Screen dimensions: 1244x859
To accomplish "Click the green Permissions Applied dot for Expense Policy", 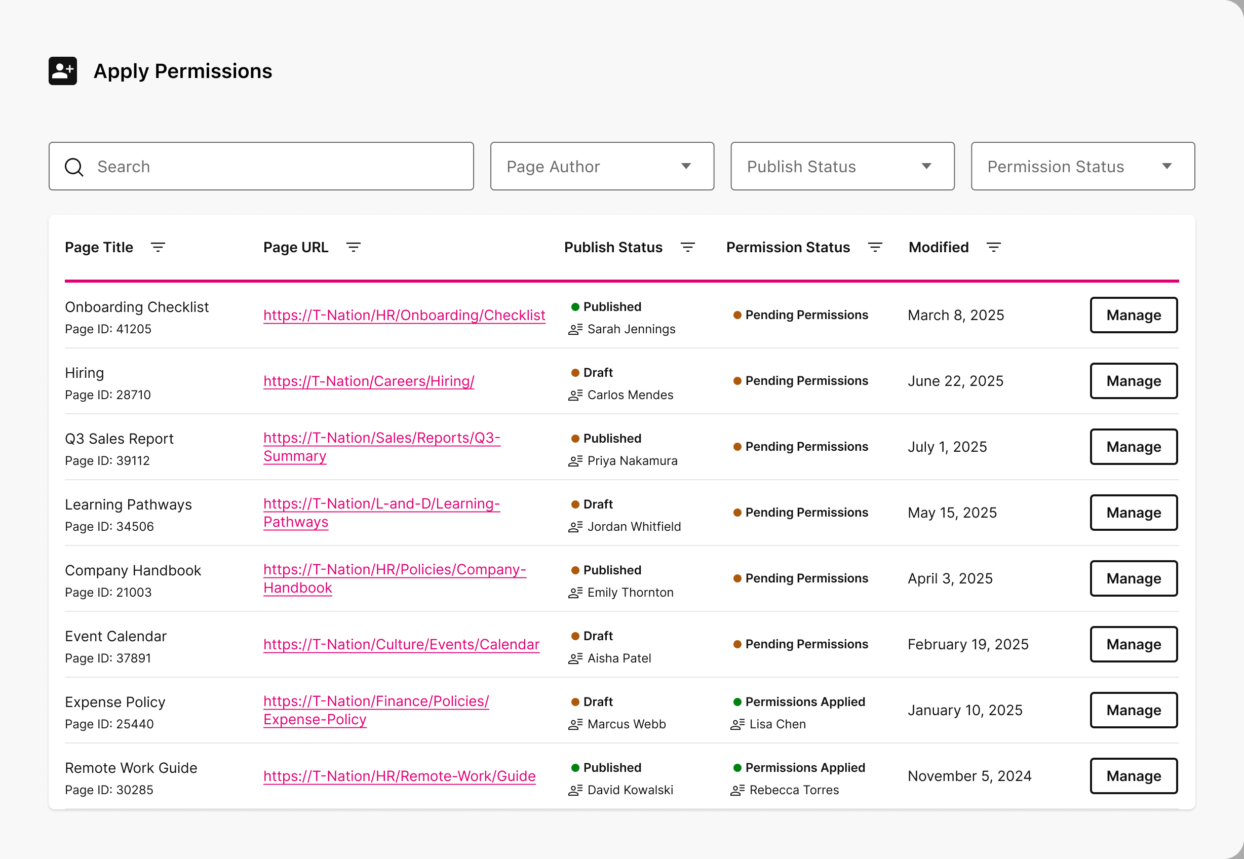I will point(737,702).
